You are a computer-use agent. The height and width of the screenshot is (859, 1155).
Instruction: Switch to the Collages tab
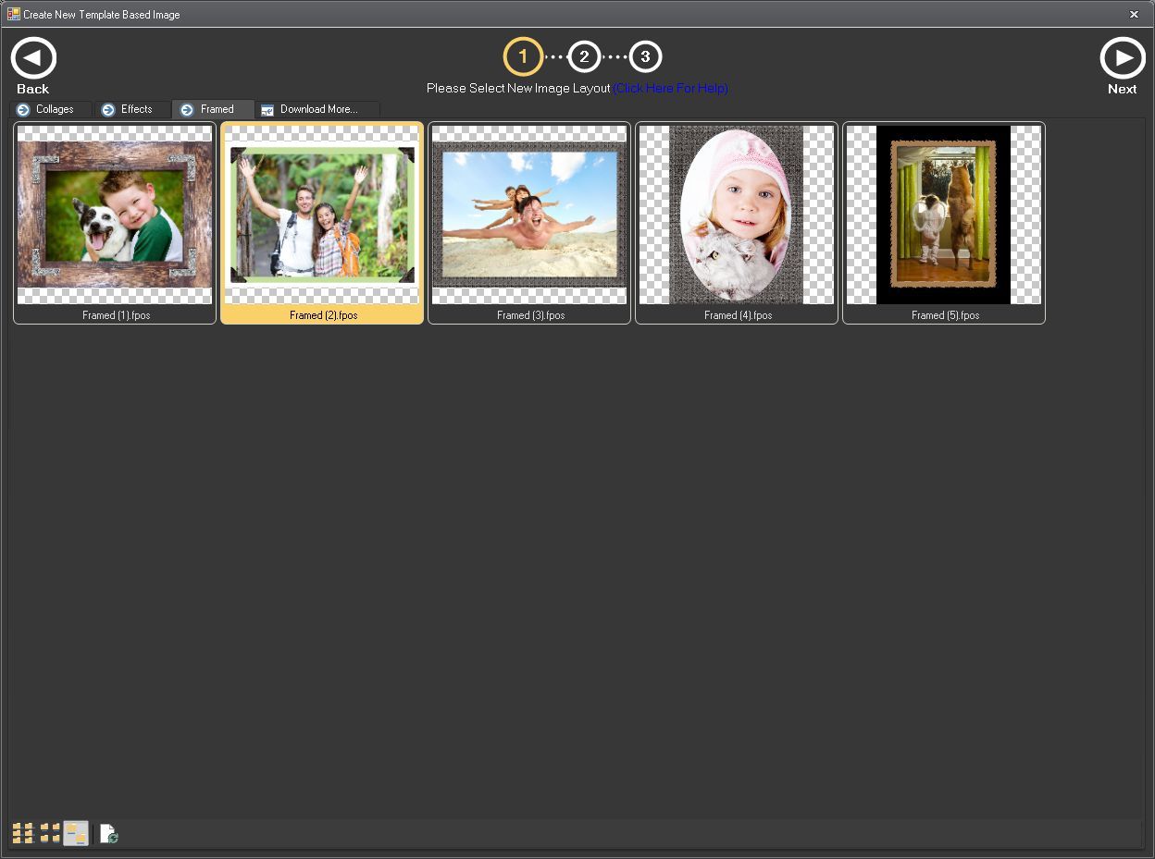[x=54, y=109]
